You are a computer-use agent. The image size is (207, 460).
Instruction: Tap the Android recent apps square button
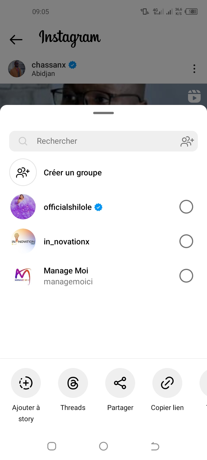tap(52, 446)
